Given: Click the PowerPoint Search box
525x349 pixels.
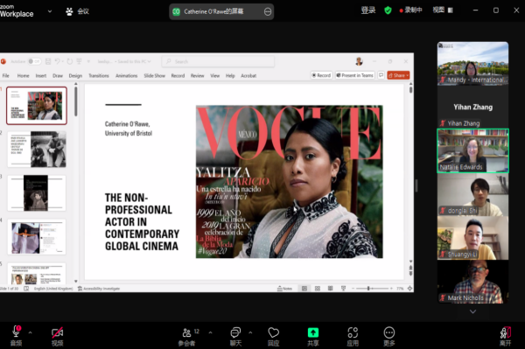Looking at the screenshot, I should pos(218,61).
